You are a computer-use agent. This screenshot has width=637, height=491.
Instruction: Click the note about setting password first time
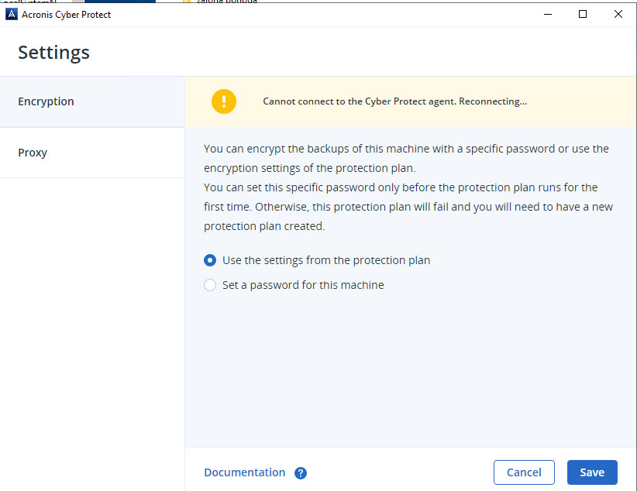(x=400, y=207)
